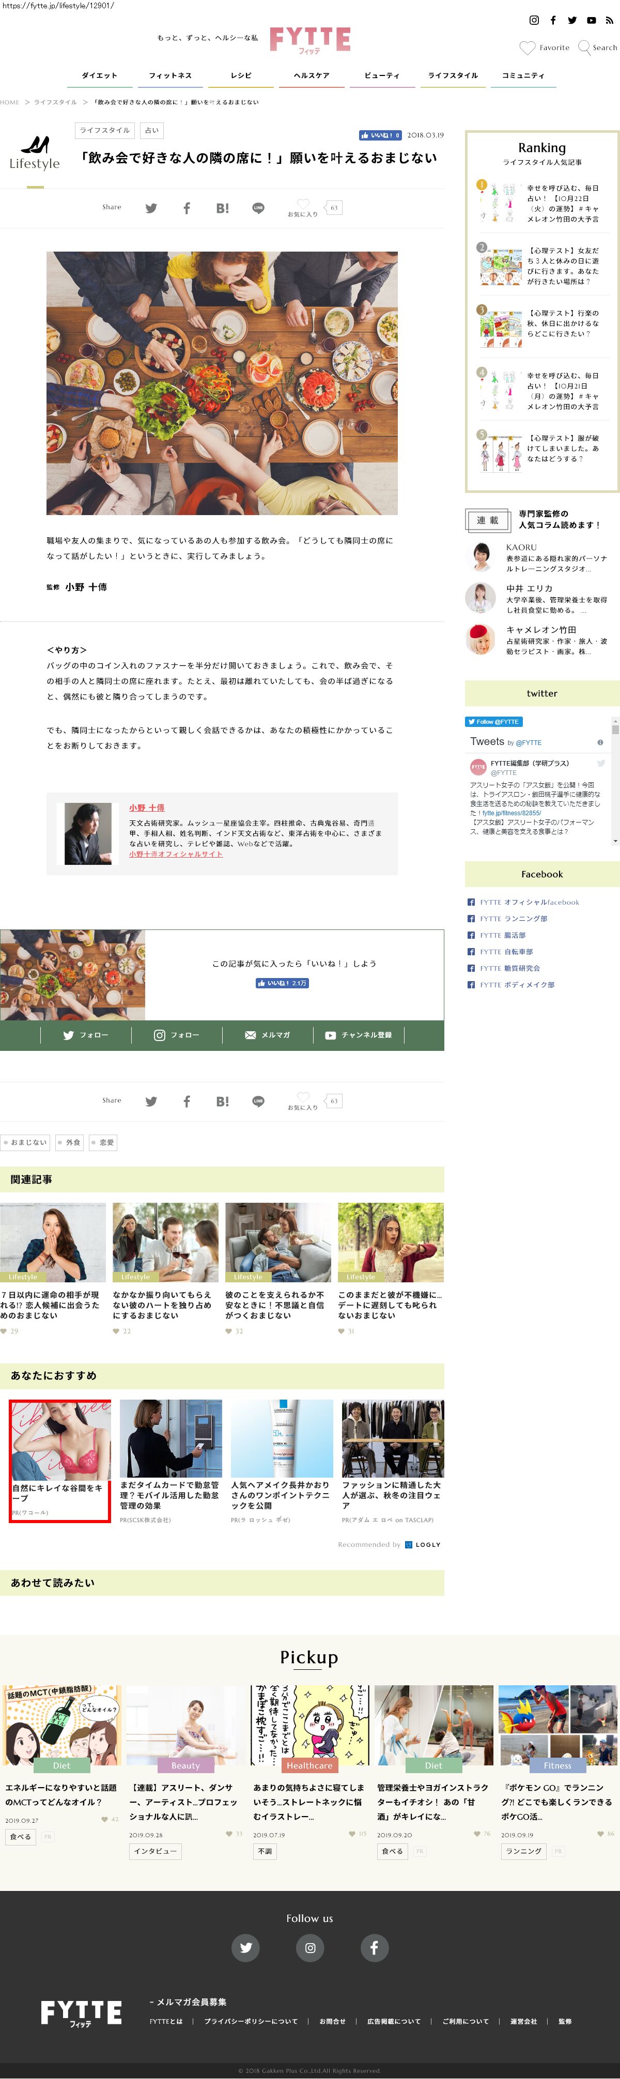This screenshot has height=2079, width=620.
Task: Open the ダイエット menu tab
Action: pos(99,76)
